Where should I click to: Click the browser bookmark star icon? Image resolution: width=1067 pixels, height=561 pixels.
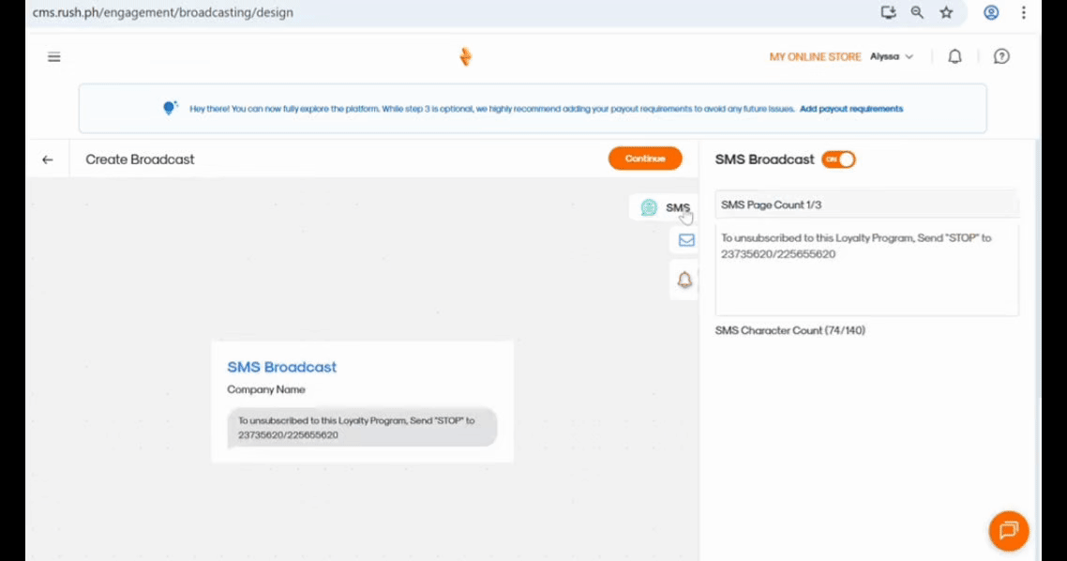coord(946,12)
